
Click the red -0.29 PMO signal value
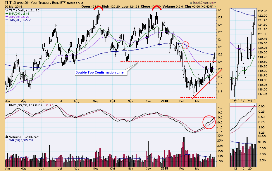point(49,105)
